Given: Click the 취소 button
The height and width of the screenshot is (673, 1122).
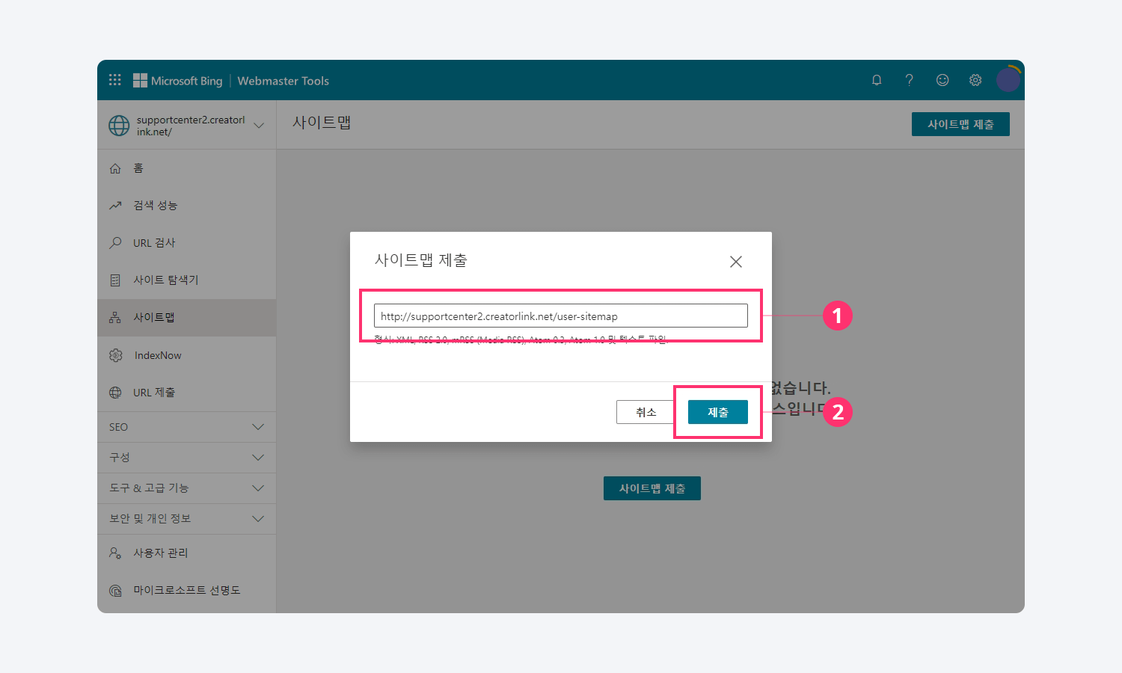Looking at the screenshot, I should pos(646,412).
